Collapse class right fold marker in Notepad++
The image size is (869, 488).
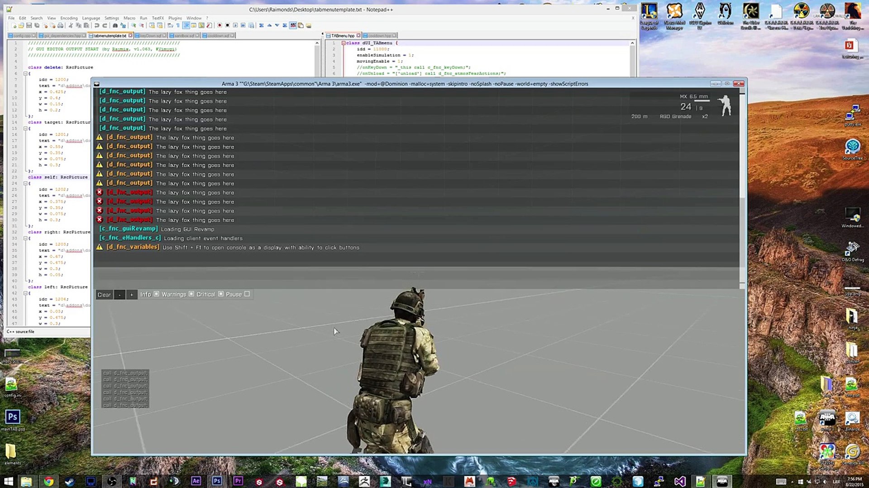(26, 238)
